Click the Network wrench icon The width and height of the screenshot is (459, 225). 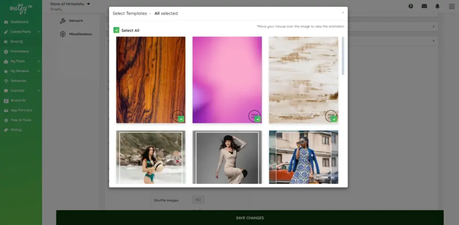63,21
